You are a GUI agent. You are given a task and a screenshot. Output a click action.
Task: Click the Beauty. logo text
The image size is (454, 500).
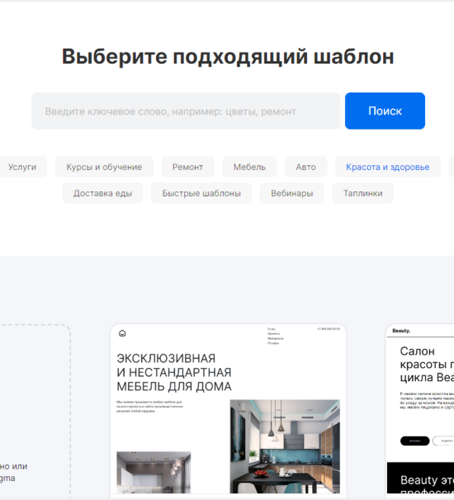click(x=401, y=331)
